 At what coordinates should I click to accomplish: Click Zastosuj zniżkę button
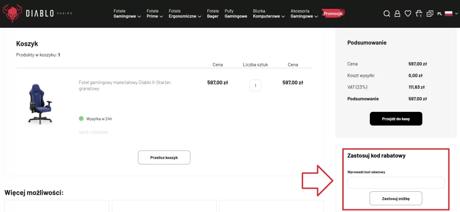pos(396,199)
